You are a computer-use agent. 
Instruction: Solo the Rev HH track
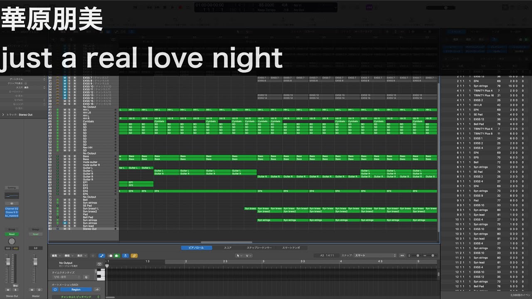(69, 147)
